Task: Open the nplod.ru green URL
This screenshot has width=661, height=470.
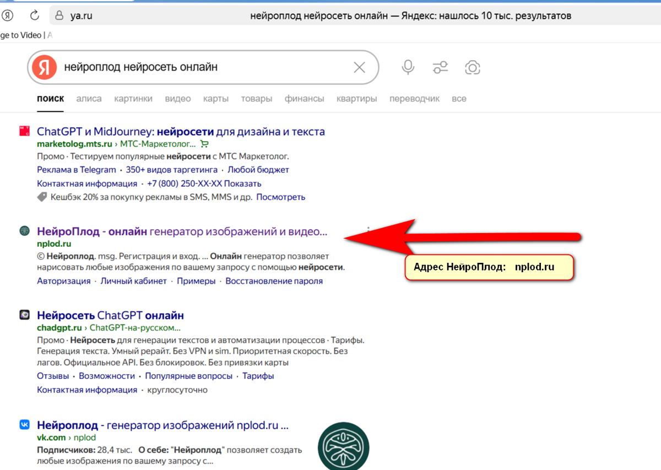Action: 54,244
